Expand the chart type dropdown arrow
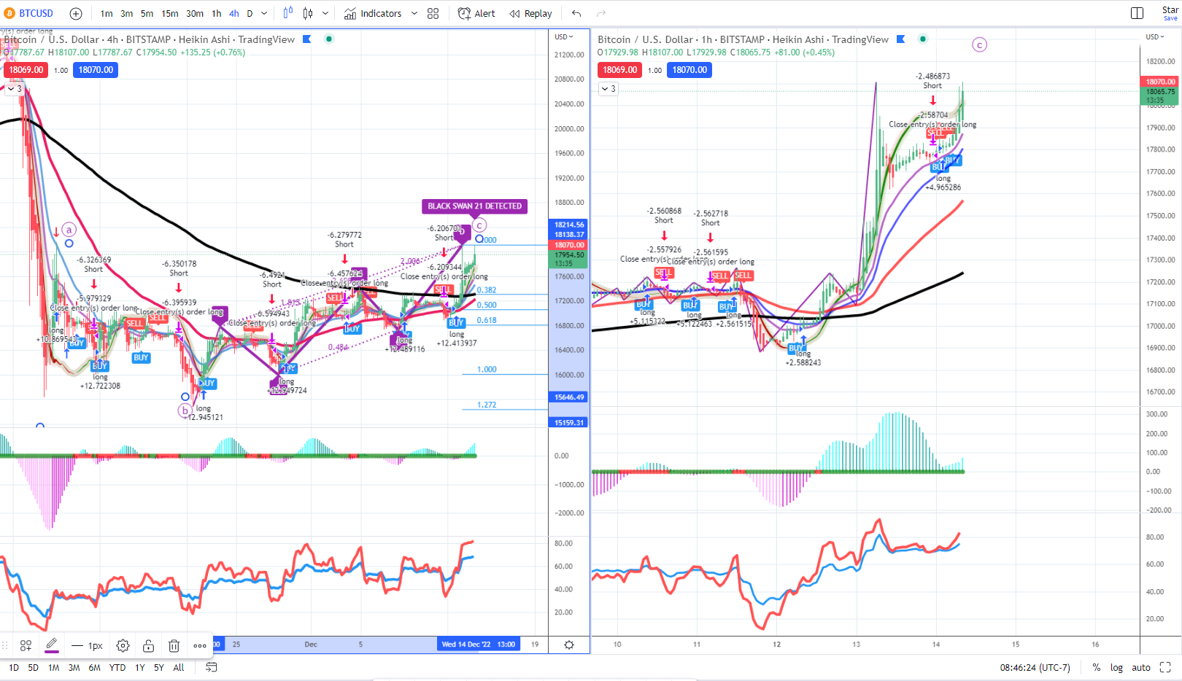This screenshot has width=1182, height=681. click(325, 13)
